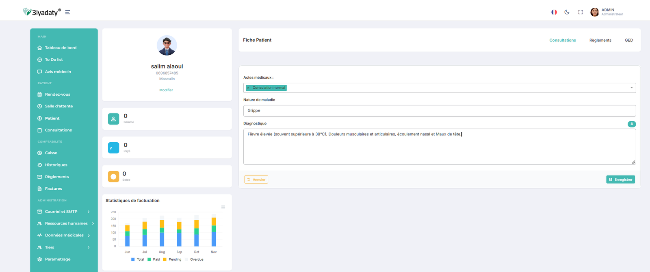This screenshot has width=650, height=272.
Task: Switch to the Règlements tab
Action: pos(600,40)
